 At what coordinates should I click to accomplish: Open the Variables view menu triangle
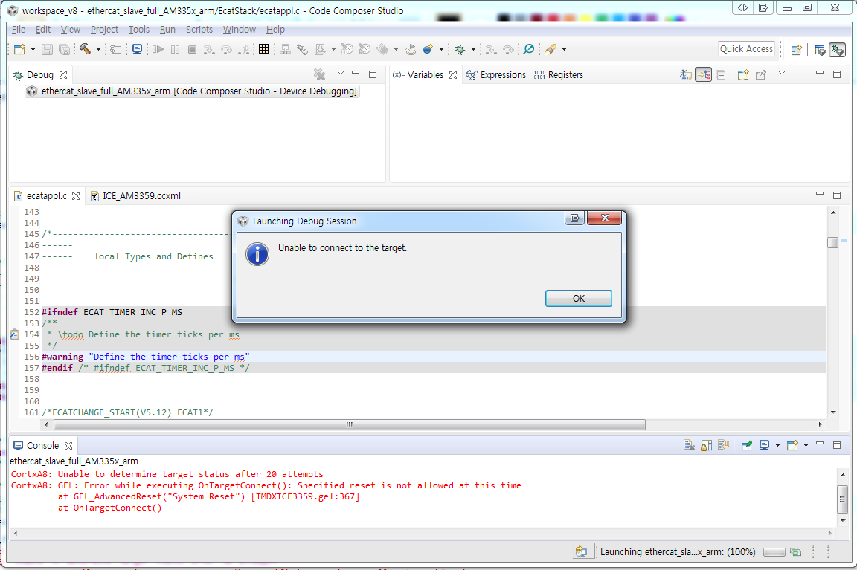[x=782, y=73]
